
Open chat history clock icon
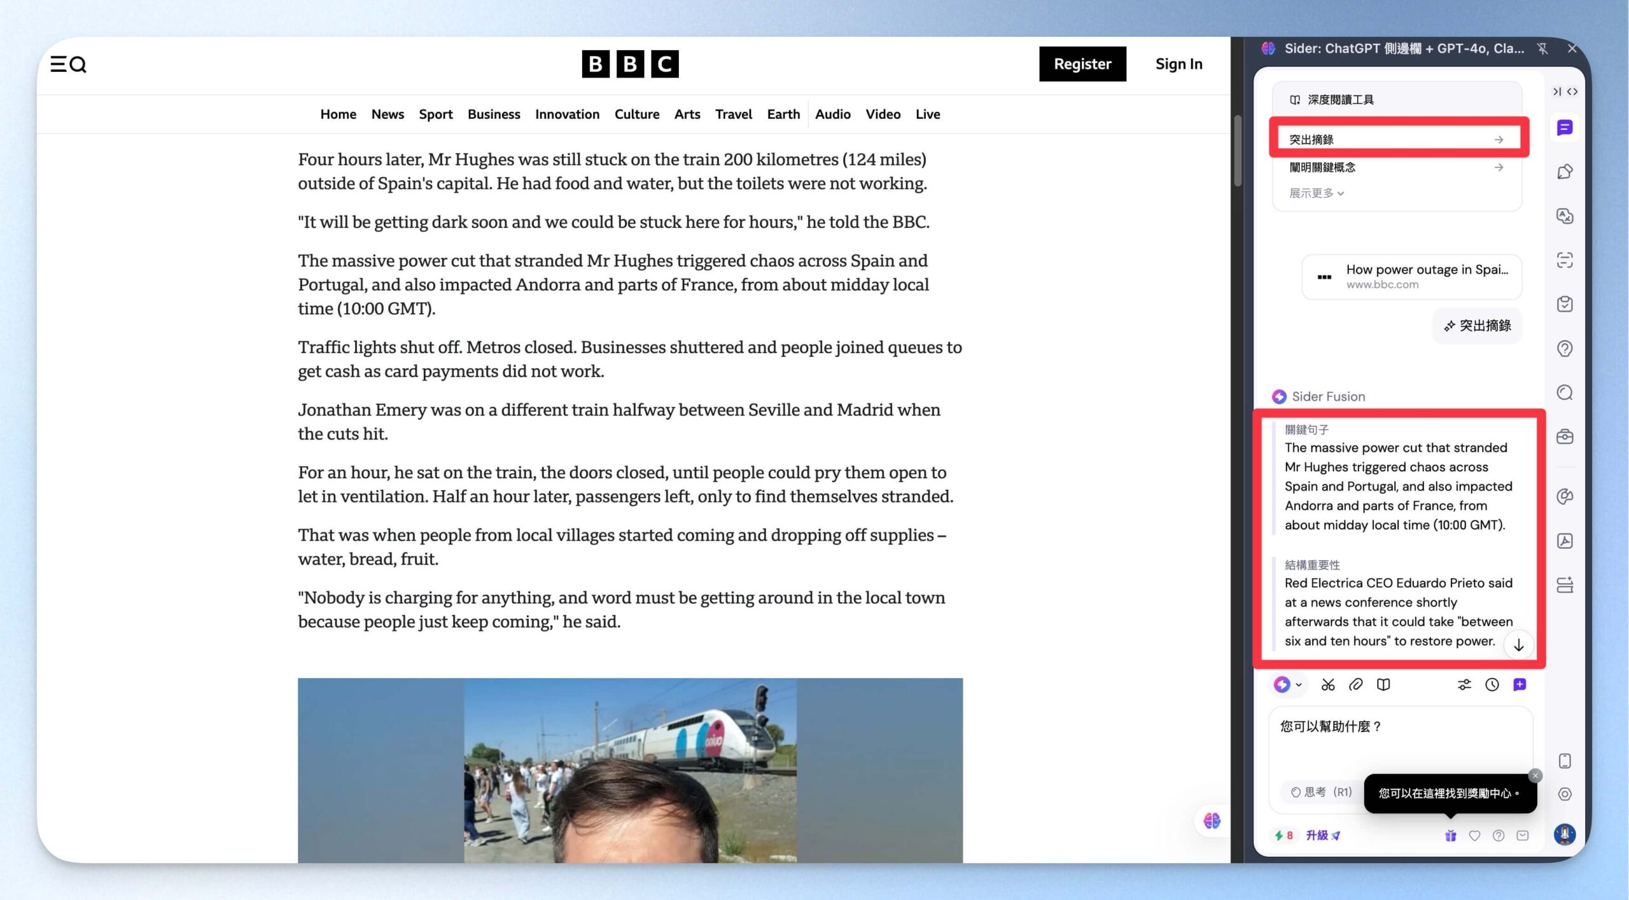click(x=1492, y=685)
